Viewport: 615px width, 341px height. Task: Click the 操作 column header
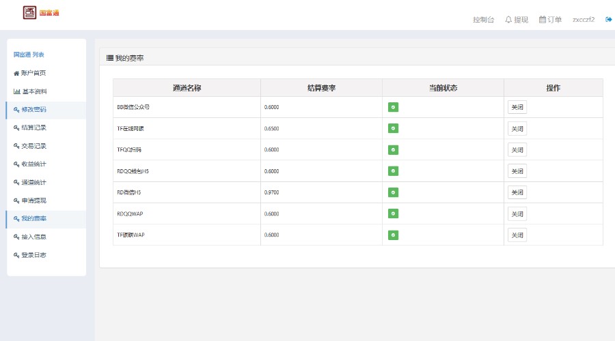pyautogui.click(x=553, y=88)
